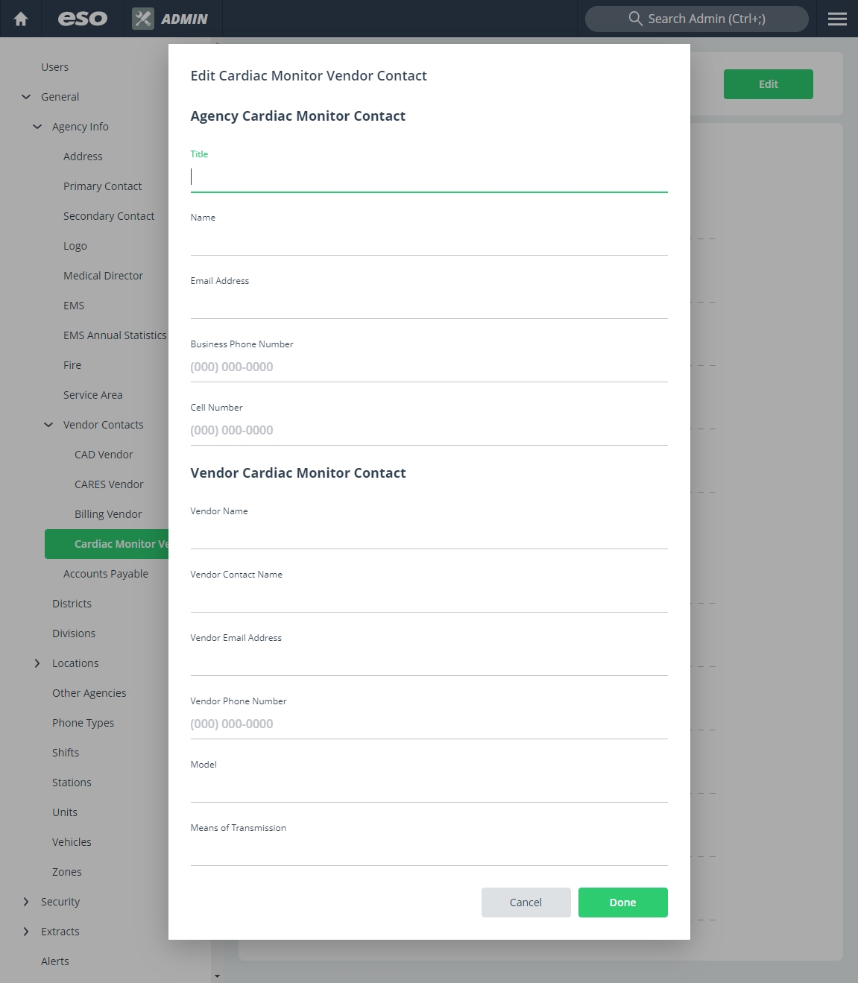Image resolution: width=858 pixels, height=983 pixels.
Task: Open the hamburger menu
Action: (x=837, y=19)
